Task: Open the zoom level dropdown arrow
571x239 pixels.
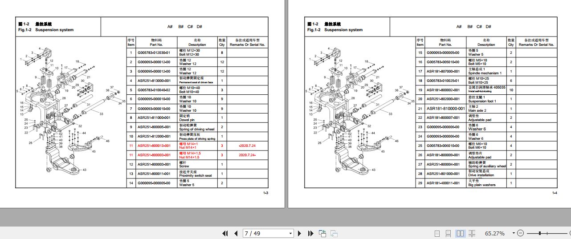Action: [x=514, y=233]
